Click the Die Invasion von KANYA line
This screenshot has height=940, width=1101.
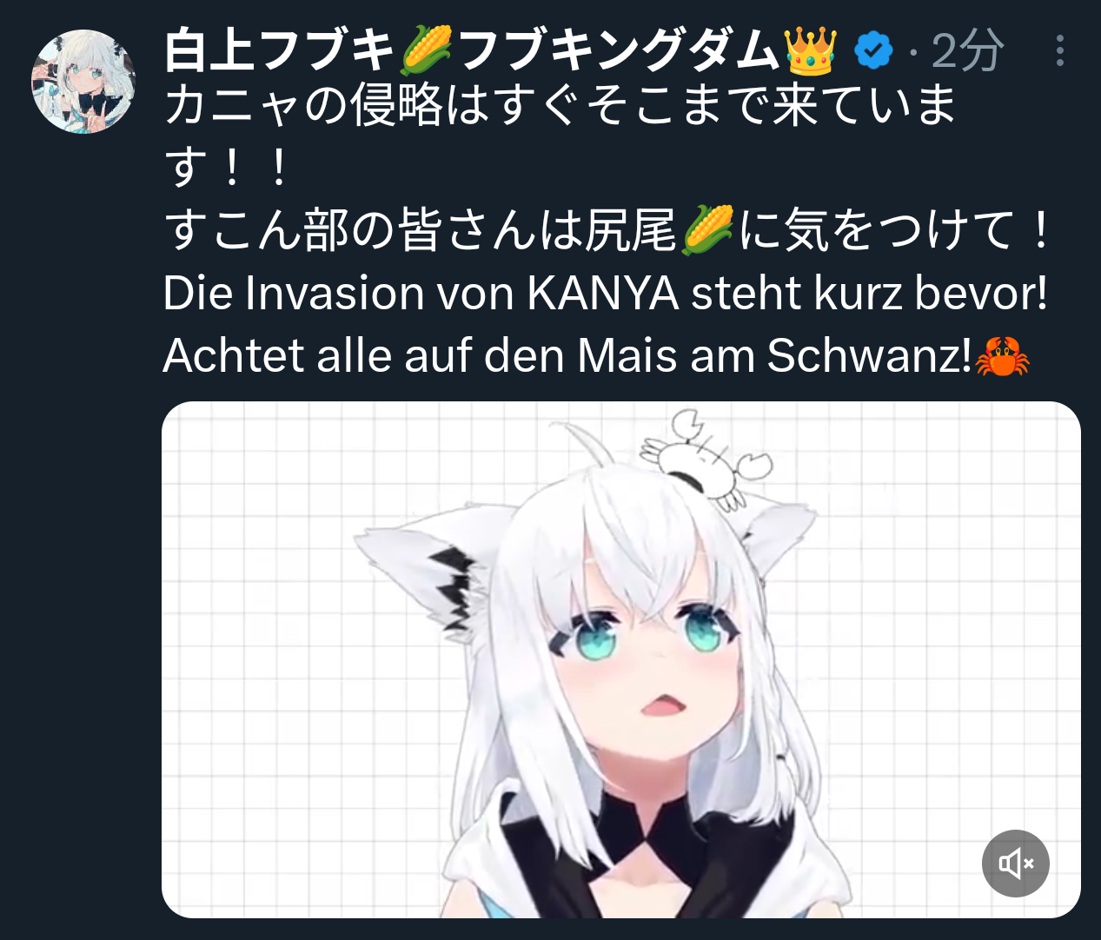pyautogui.click(x=606, y=294)
